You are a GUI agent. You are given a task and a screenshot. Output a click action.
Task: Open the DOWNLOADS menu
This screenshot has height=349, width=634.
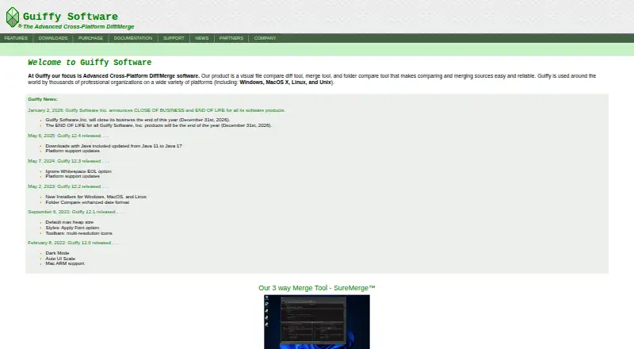pos(53,38)
